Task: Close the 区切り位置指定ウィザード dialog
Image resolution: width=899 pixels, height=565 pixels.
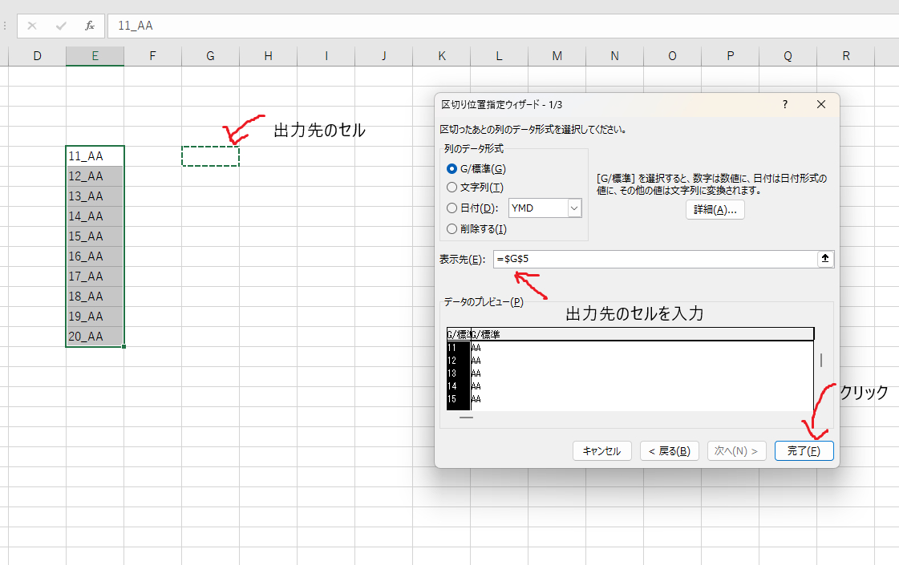Action: click(820, 104)
